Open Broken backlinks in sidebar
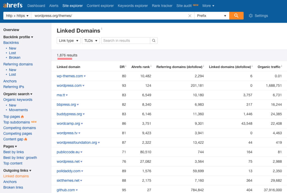The image size is (287, 193). coord(15,57)
